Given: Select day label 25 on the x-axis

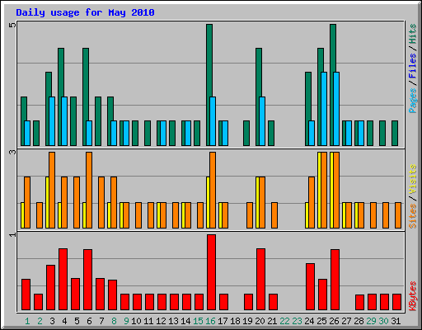Looking at the screenshot, I should click(x=321, y=321).
